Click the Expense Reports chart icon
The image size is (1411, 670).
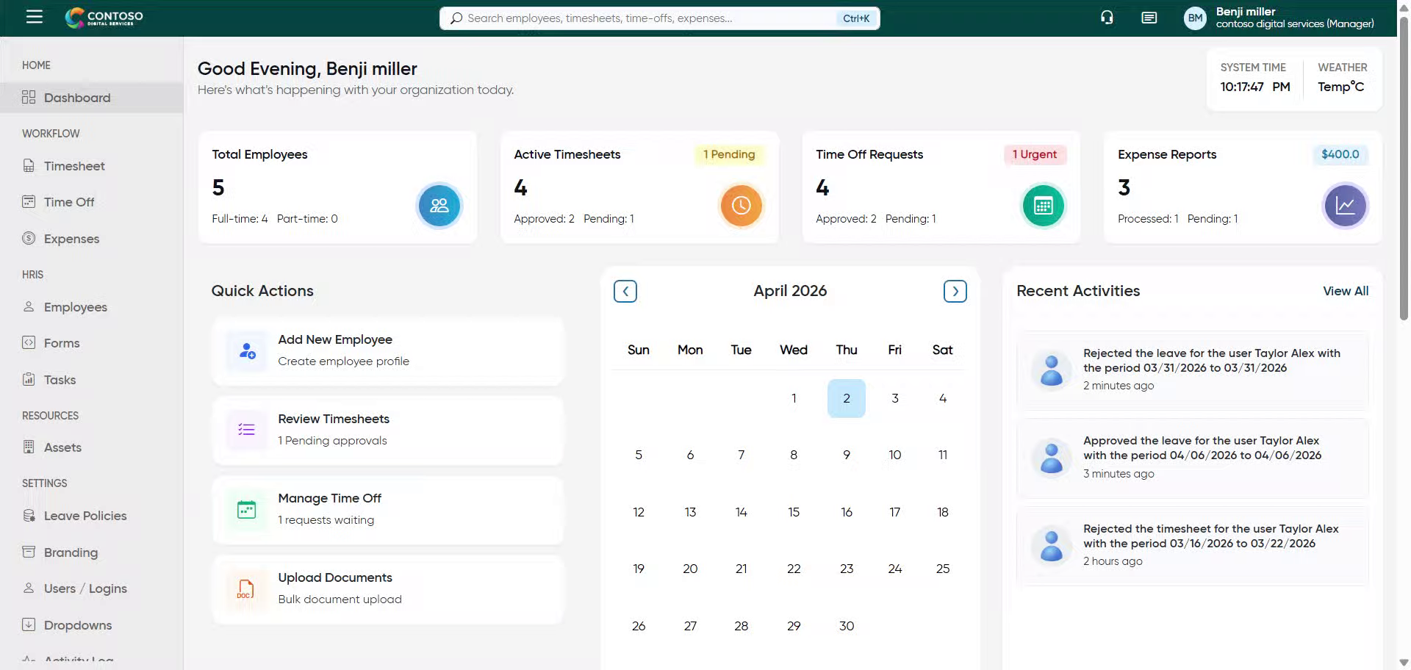1344,206
